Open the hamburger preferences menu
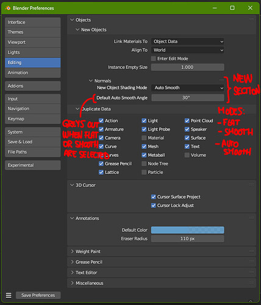The image size is (261, 305). [9, 295]
